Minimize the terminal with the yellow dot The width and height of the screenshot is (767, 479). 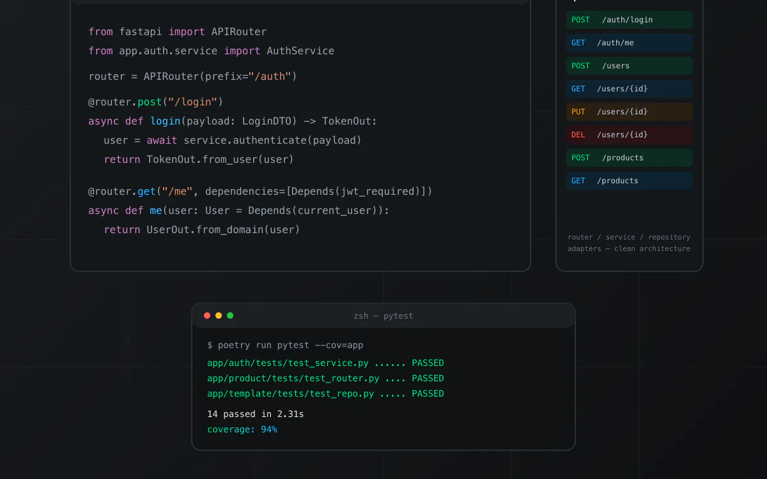pyautogui.click(x=219, y=316)
